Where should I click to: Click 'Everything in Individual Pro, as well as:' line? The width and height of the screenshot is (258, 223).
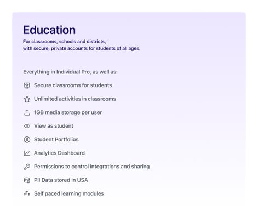(70, 72)
